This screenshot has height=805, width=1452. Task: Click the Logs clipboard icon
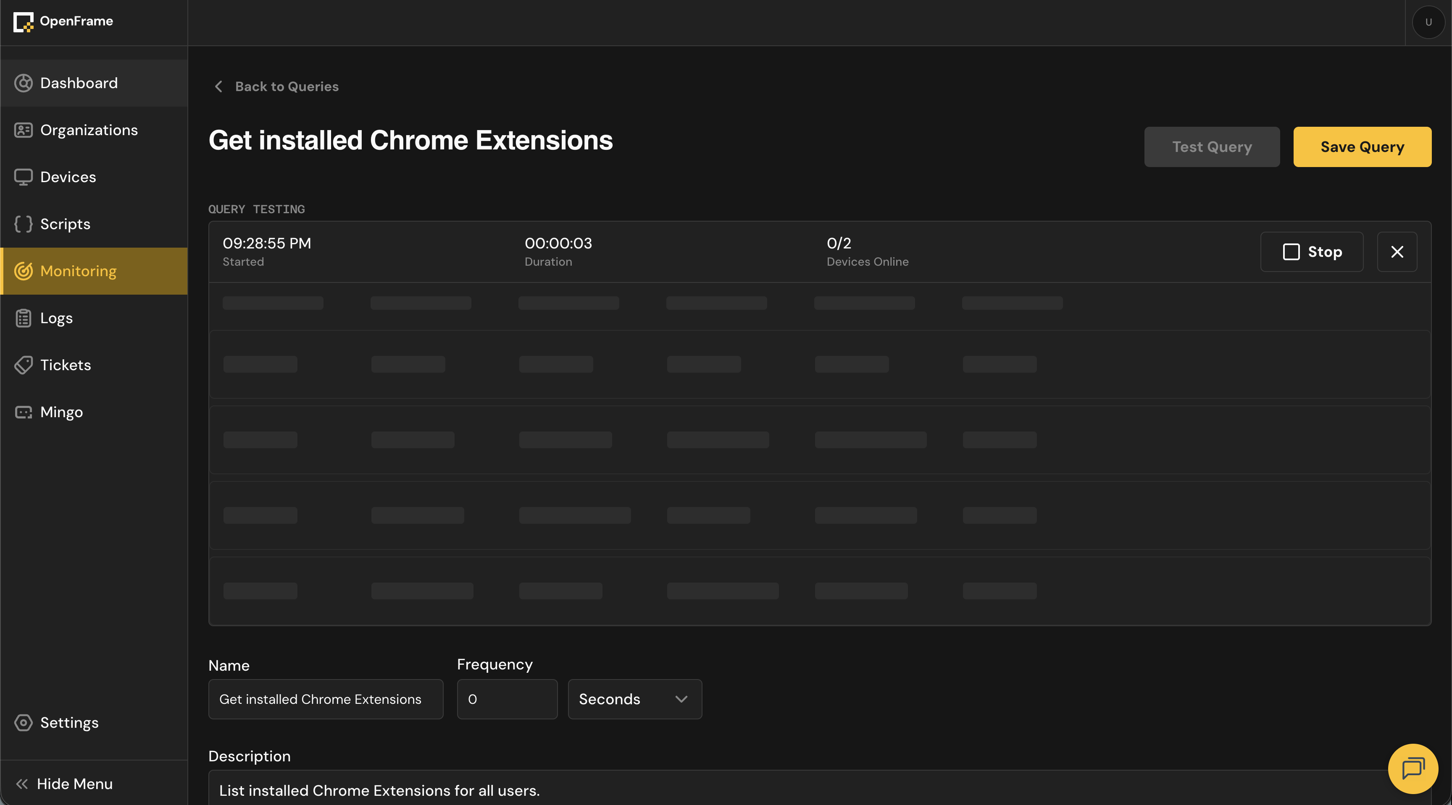pos(23,318)
